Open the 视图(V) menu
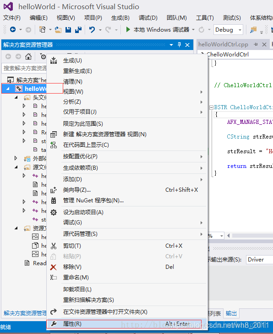The image size is (273, 334). [66, 18]
